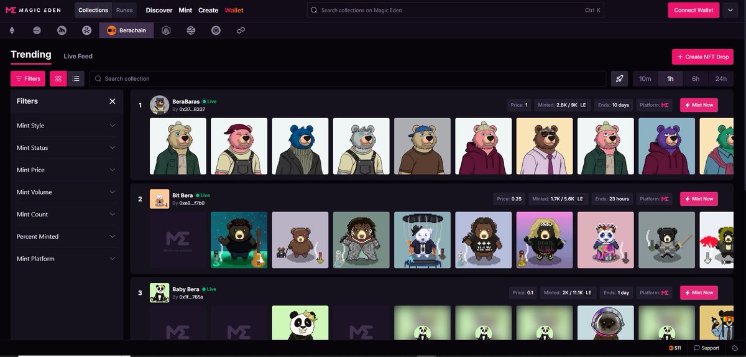Expand the Mint Count filter
Screen dimensions: 746x357
click(x=66, y=214)
